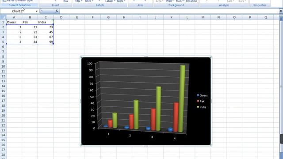The width and height of the screenshot is (283, 159).
Task: Click the Name Box showing Chart 2
Action: pyautogui.click(x=18, y=11)
